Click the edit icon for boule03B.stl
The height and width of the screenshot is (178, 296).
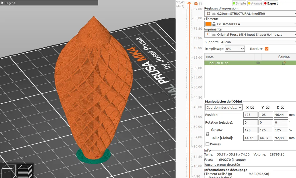(x=284, y=63)
